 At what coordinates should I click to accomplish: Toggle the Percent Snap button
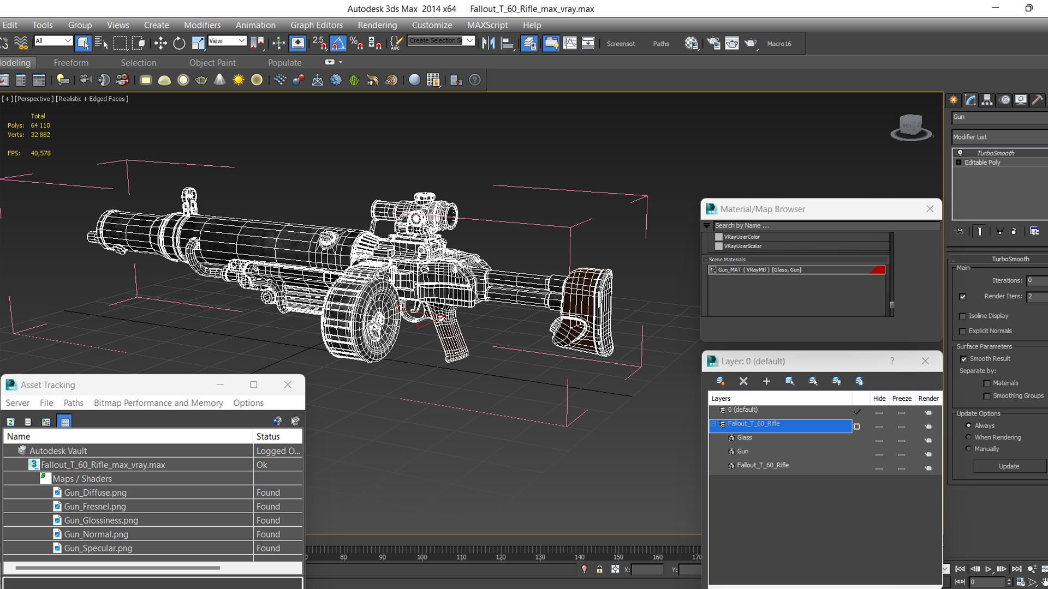[356, 43]
